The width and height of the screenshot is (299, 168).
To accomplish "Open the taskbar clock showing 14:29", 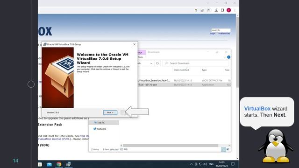I will 221,164.
